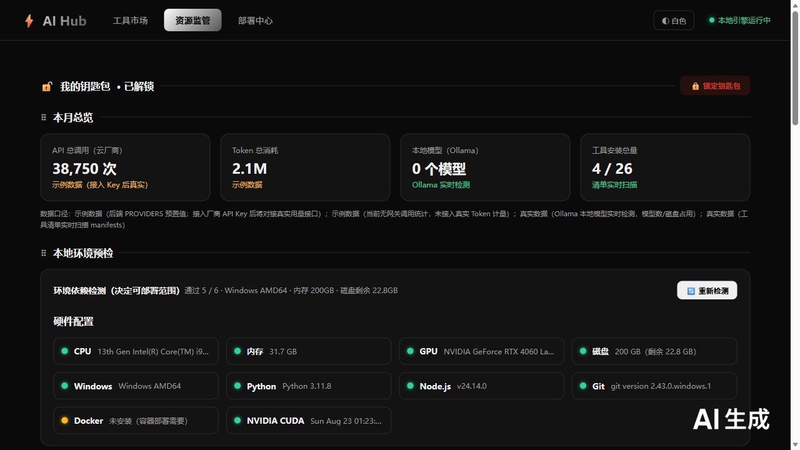Image resolution: width=800 pixels, height=450 pixels.
Task: Click the 示例数据（接入 Key 后真实） note
Action: (100, 185)
